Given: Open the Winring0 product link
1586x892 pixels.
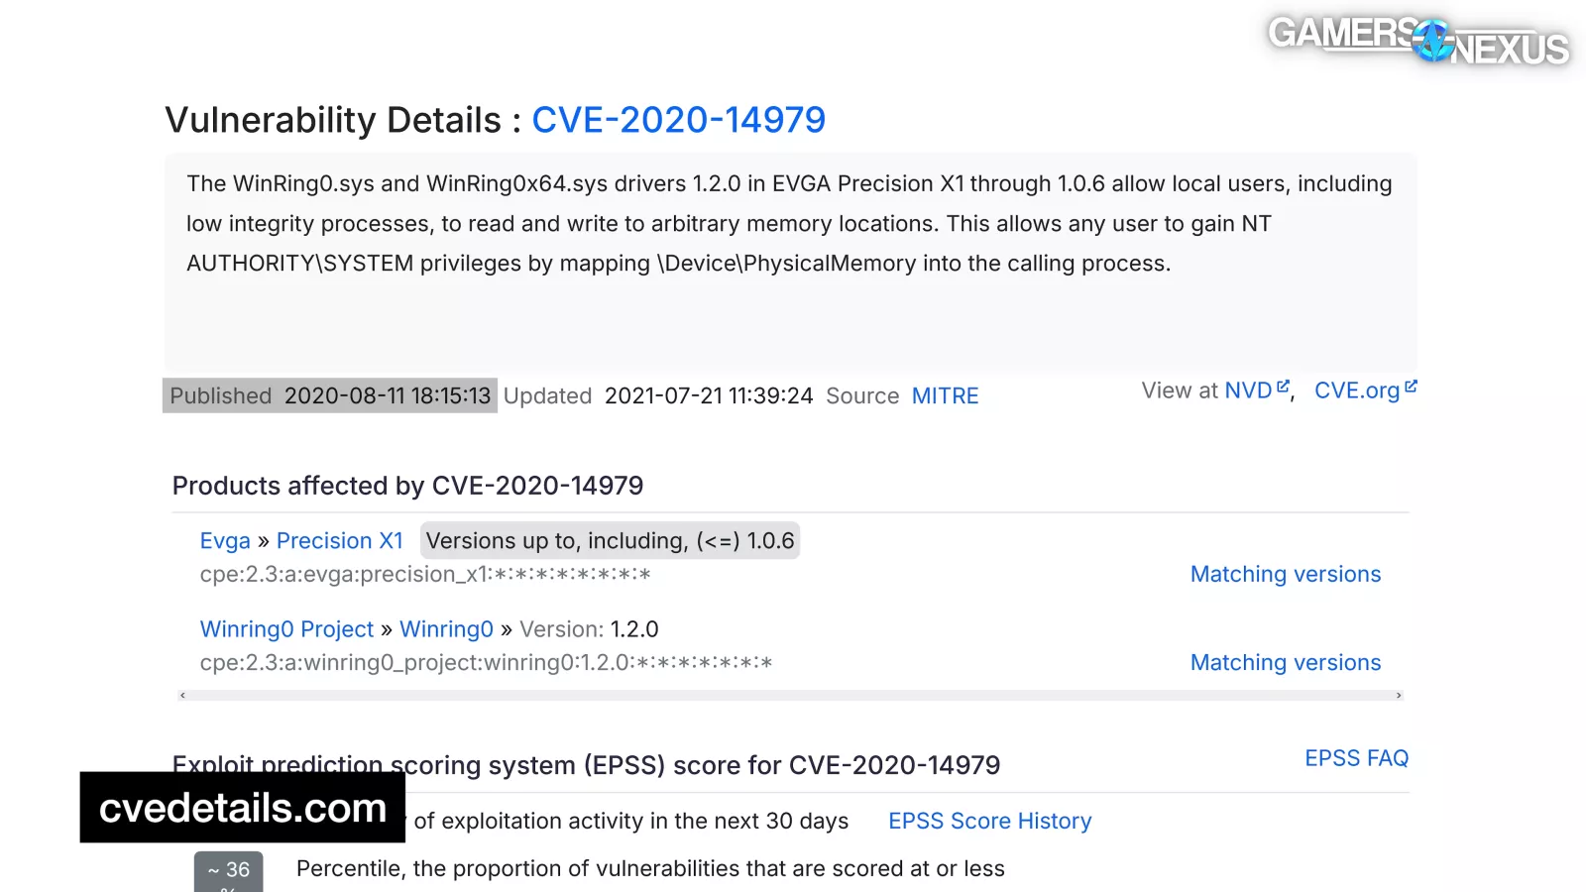Looking at the screenshot, I should [446, 629].
